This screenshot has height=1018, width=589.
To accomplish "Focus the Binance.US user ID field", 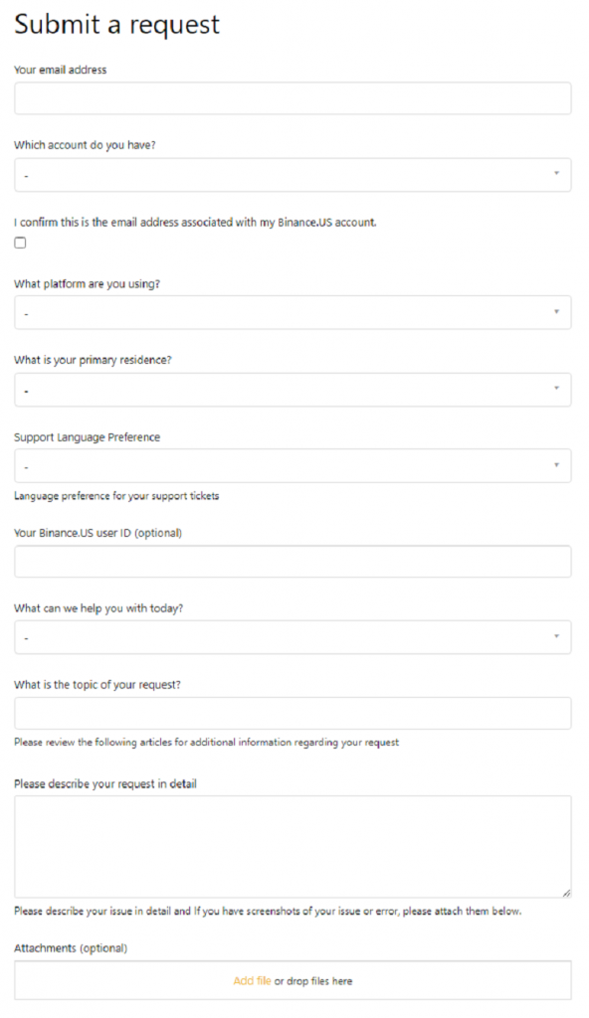I will click(x=293, y=562).
